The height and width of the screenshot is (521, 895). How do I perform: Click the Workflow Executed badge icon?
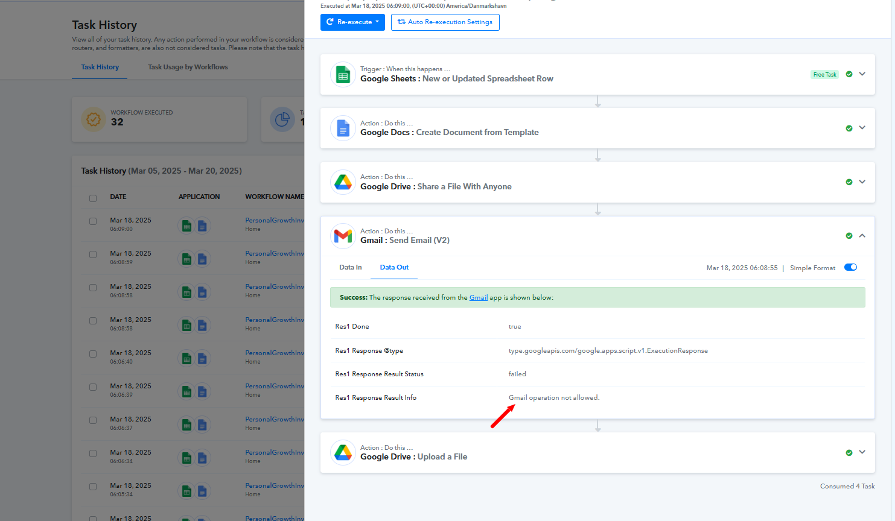(94, 119)
